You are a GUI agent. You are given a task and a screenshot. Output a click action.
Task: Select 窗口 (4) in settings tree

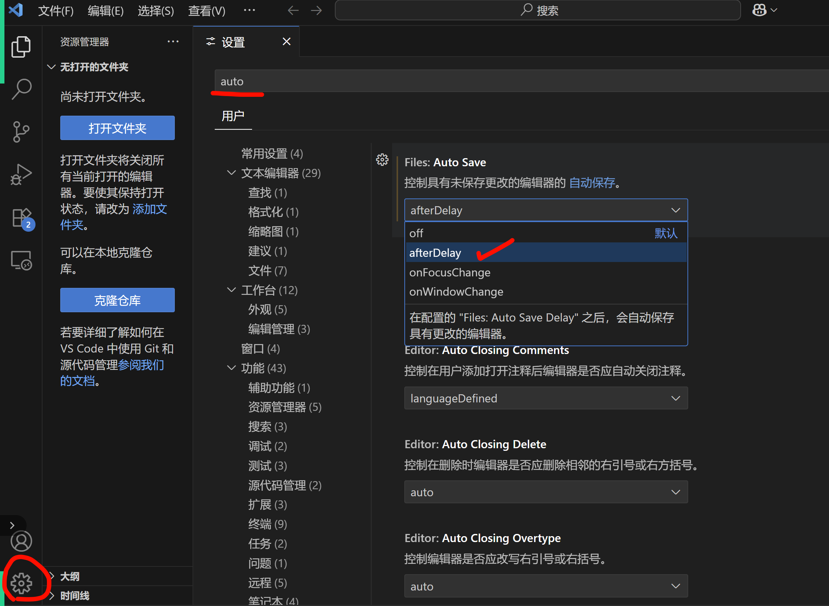(260, 348)
